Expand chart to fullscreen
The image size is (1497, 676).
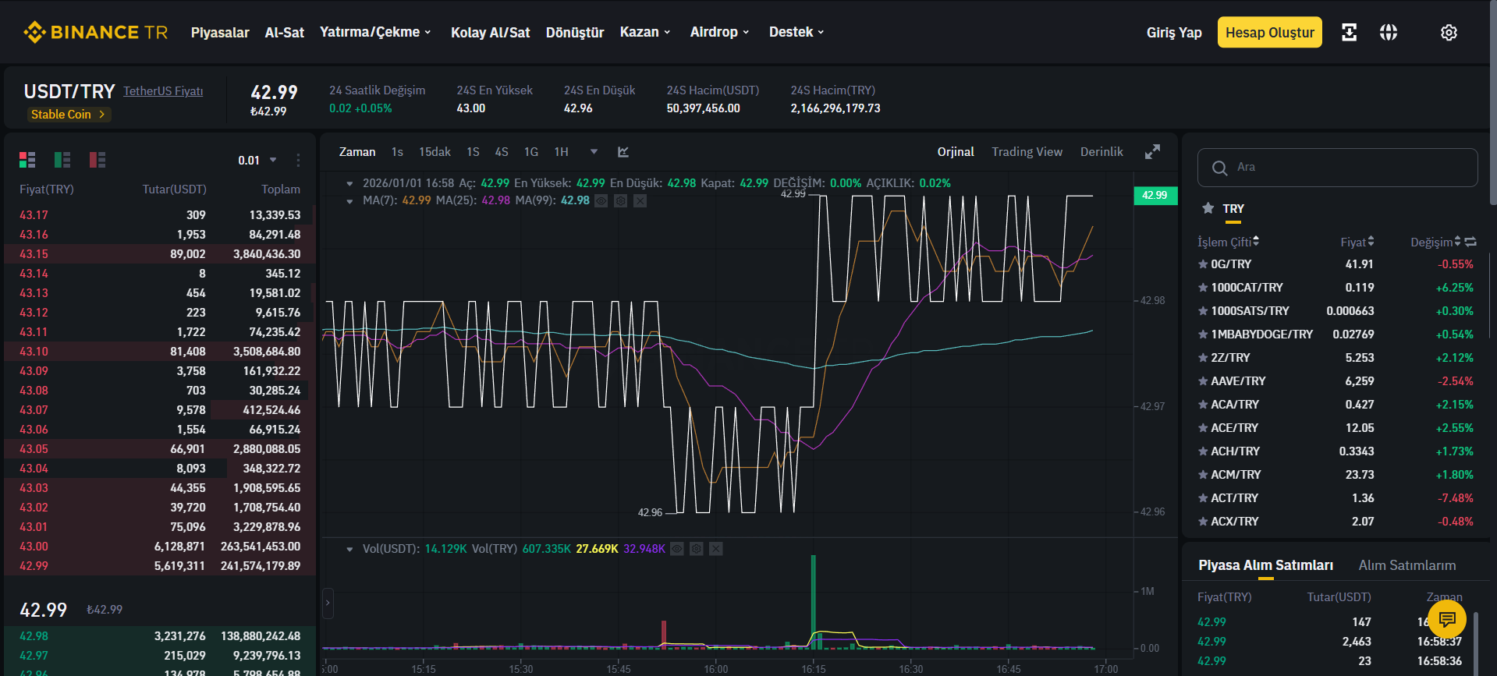coord(1152,152)
